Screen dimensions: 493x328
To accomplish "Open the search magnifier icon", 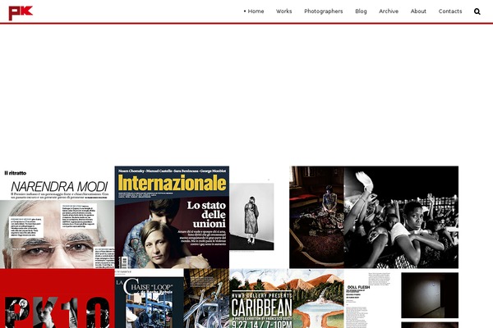I will coord(477,11).
